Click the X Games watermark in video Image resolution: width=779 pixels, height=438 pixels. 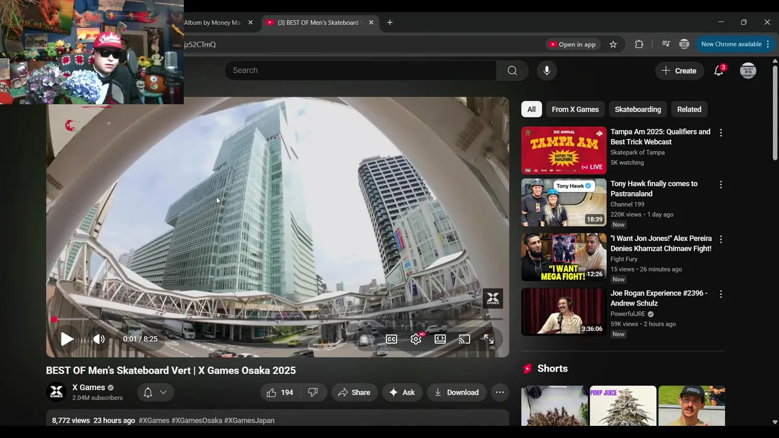point(493,298)
